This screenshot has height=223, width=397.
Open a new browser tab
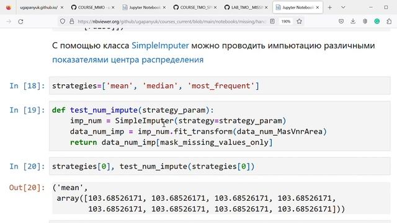(329, 7)
